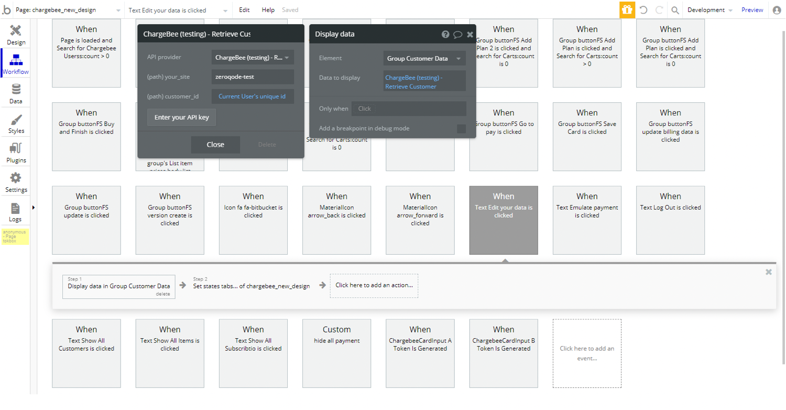Click the Delete button in ChargeBee panel
This screenshot has height=410, width=786.
point(267,144)
